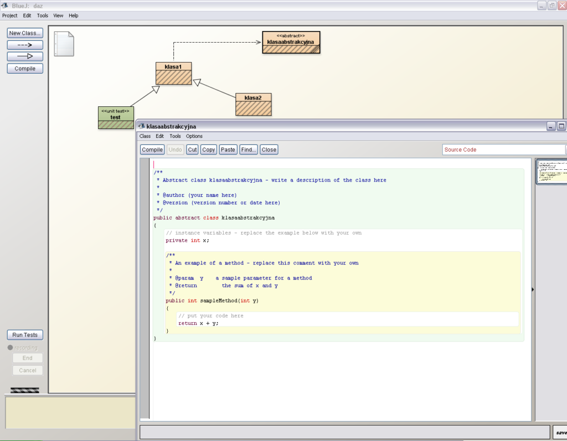Select the abstract klasaabstrakcyjna class box
Viewport: 567px width, 441px height.
point(291,42)
